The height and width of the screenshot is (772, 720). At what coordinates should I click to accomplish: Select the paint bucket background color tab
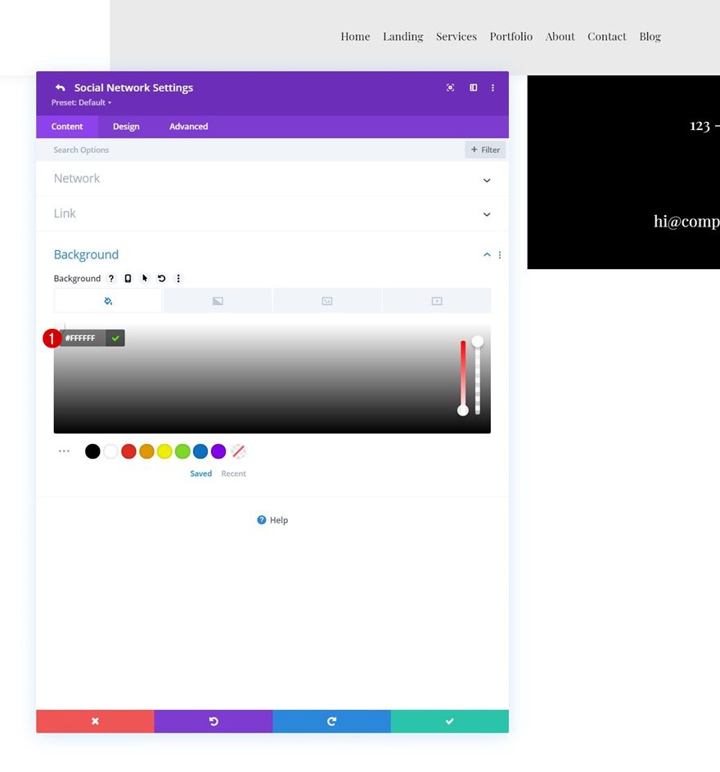(x=108, y=300)
